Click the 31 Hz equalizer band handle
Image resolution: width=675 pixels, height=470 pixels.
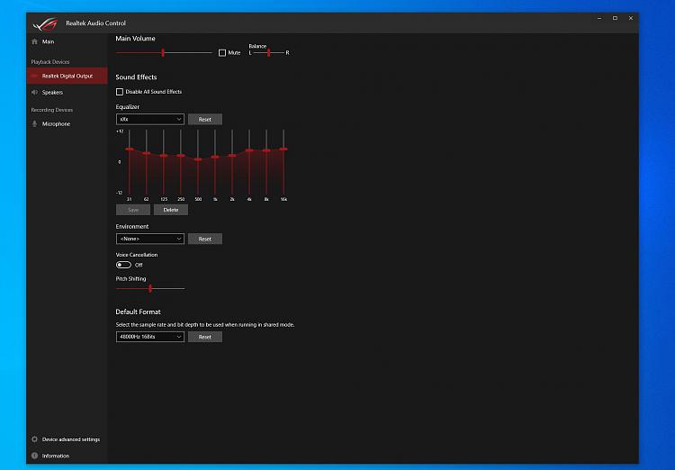129,149
